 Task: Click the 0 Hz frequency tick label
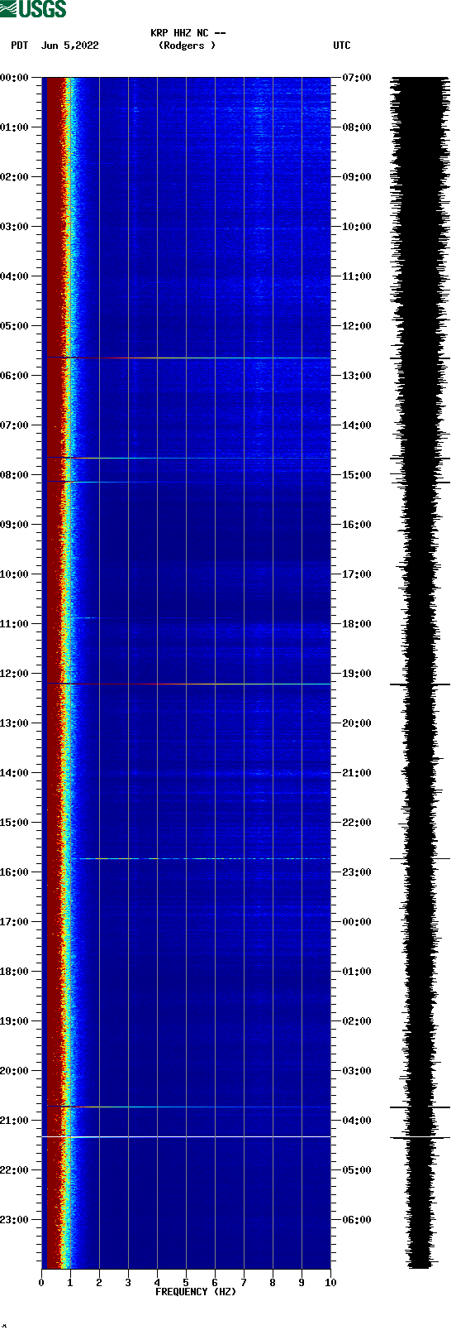[41, 1283]
